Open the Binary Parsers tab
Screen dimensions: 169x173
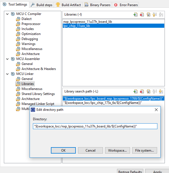point(97,5)
